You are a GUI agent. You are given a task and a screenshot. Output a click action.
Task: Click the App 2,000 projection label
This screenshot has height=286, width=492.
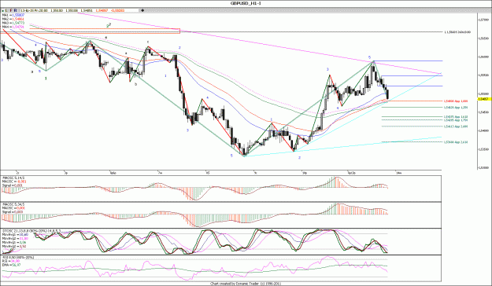456,126
